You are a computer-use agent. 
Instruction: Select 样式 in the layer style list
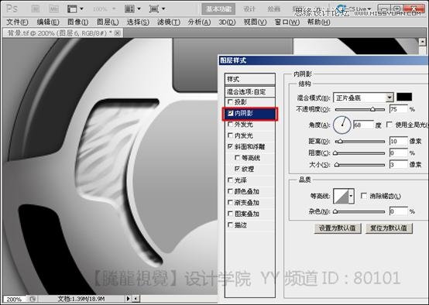pos(250,79)
